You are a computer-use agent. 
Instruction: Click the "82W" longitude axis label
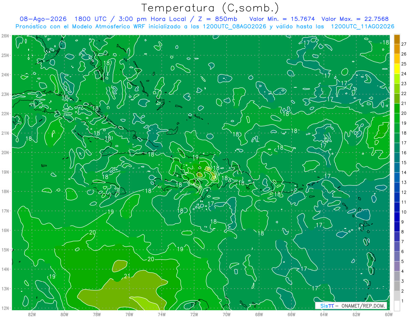[x=32, y=314]
